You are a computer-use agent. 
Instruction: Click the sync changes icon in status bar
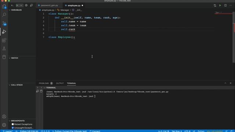click(16, 131)
